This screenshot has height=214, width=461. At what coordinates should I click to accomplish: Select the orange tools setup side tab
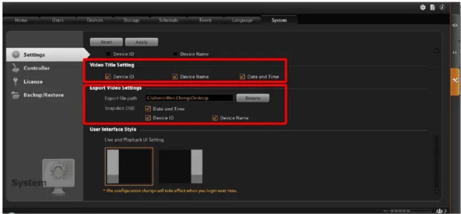455,81
